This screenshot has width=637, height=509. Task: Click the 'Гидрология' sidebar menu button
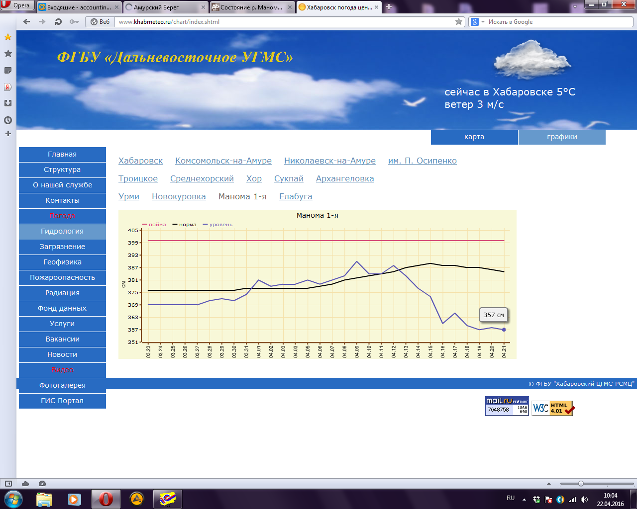pos(62,231)
